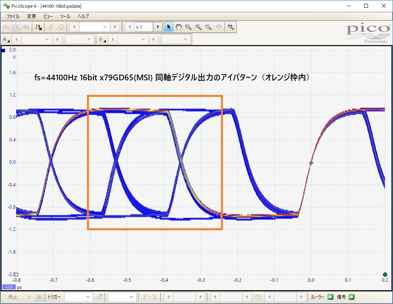This screenshot has width=393, height=304.
Task: Click the white ruler handle at bottom-left
Action: pyautogui.click(x=16, y=274)
